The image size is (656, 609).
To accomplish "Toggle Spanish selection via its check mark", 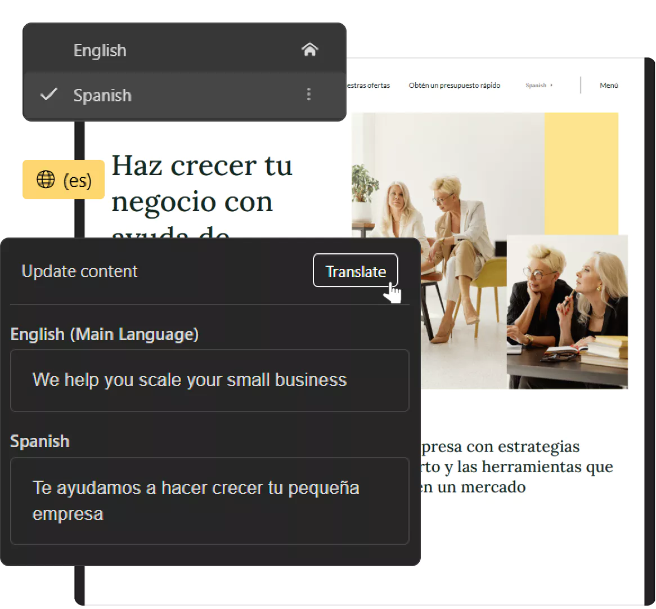I will click(x=48, y=95).
